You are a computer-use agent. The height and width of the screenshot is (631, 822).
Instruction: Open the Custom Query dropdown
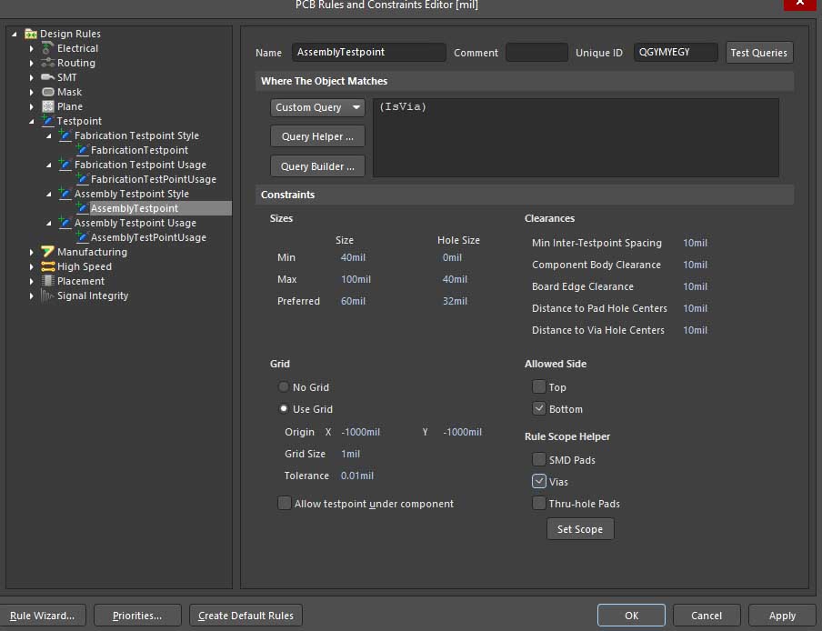coord(317,107)
